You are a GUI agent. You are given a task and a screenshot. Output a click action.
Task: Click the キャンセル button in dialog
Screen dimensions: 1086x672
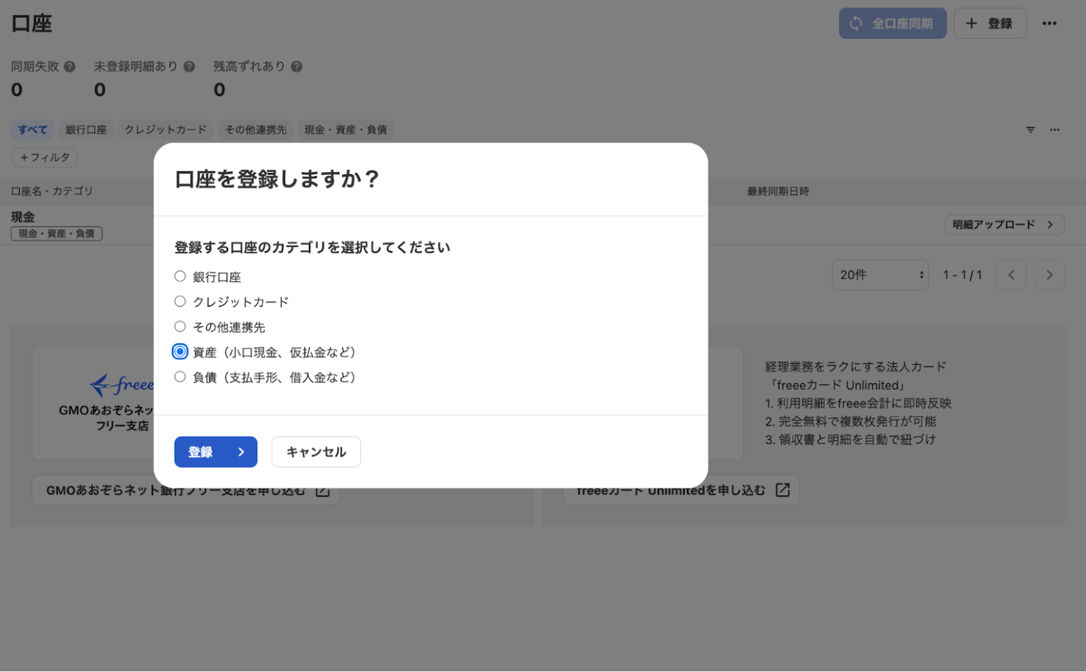pyautogui.click(x=316, y=452)
